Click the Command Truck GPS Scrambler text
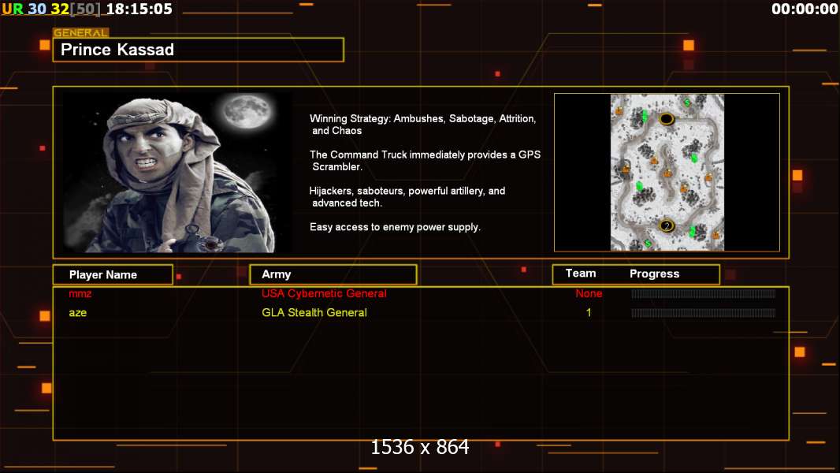This screenshot has height=473, width=840. point(425,161)
